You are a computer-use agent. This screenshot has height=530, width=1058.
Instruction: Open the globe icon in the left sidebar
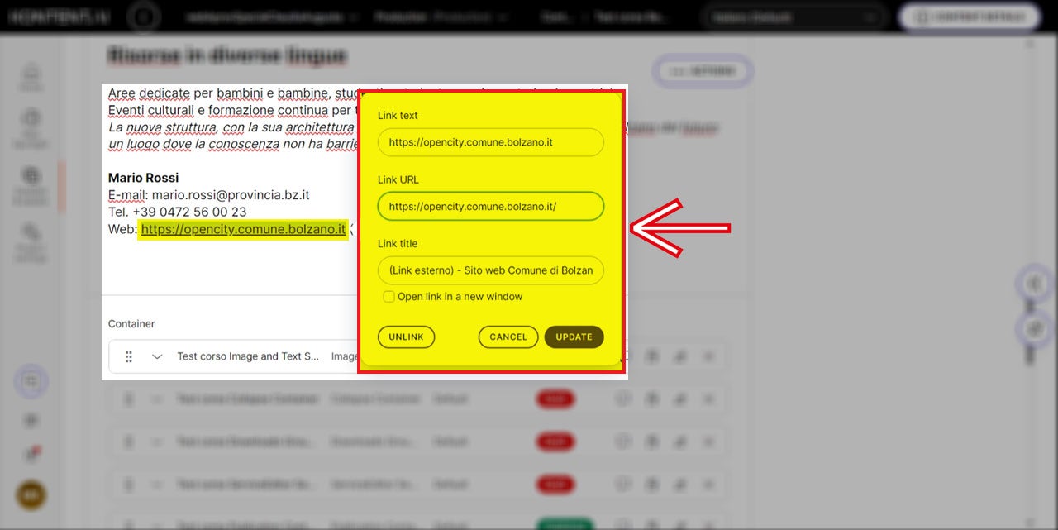click(31, 176)
